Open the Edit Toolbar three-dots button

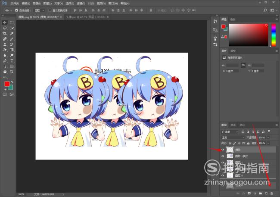[x=5, y=77]
